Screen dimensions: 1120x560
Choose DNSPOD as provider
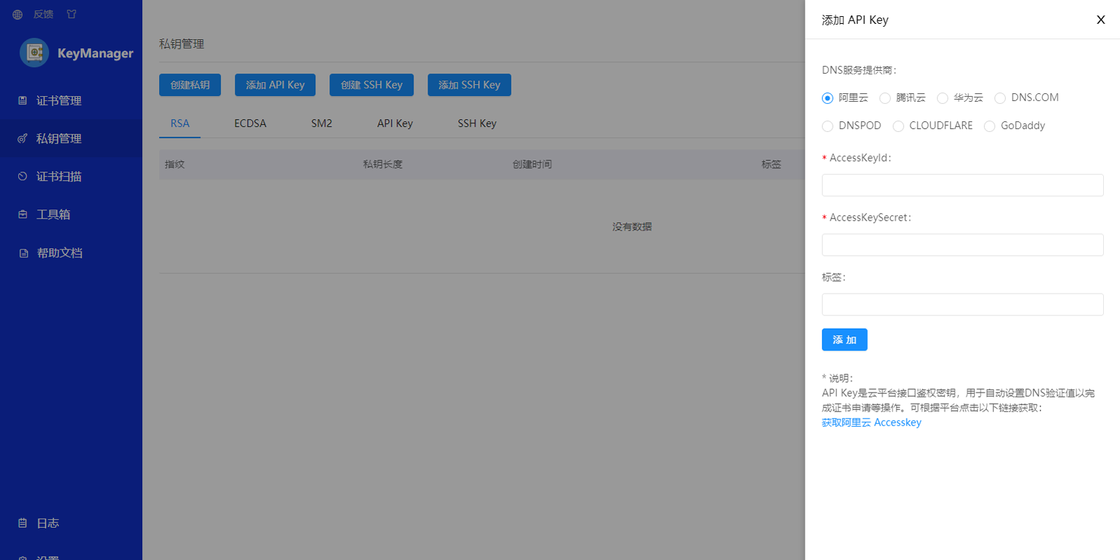828,126
